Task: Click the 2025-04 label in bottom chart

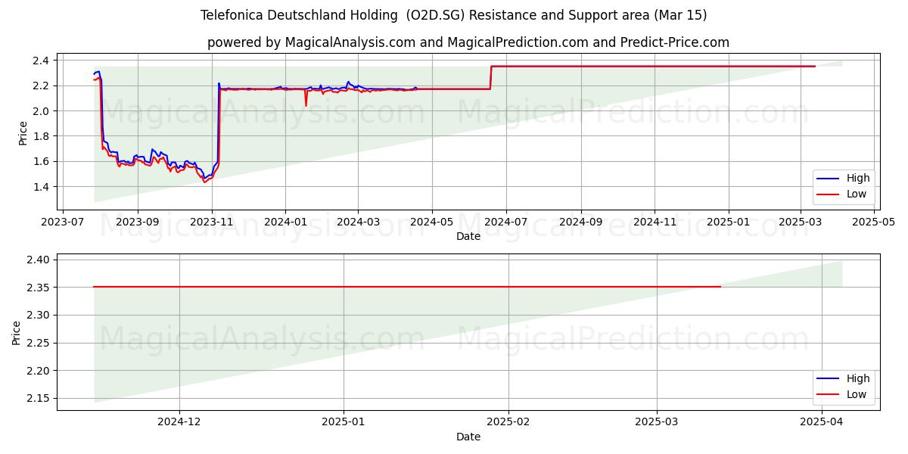Action: (821, 423)
